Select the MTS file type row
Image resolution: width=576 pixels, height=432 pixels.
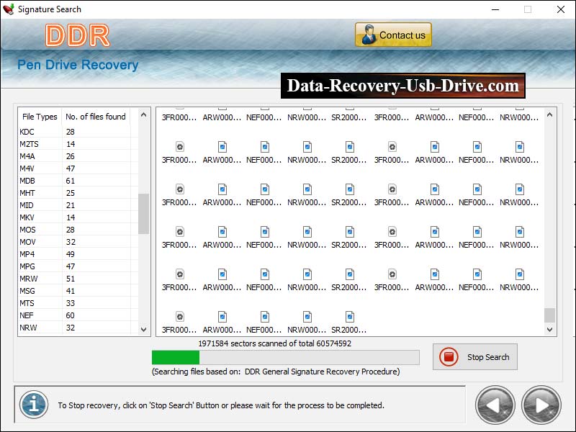pos(78,303)
